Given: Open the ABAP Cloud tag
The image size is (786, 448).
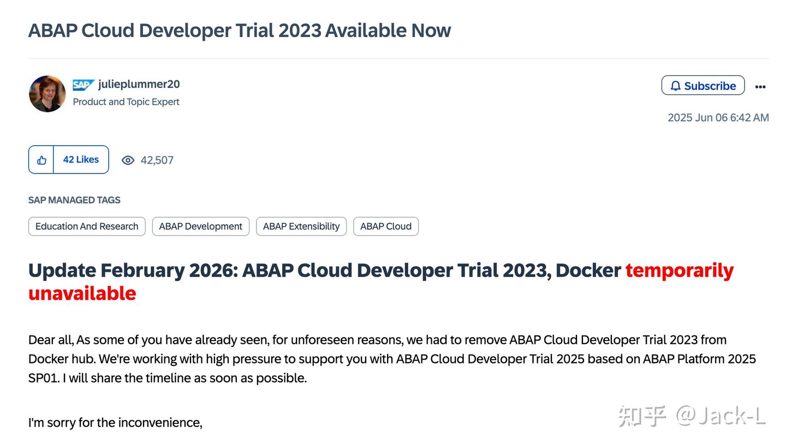Looking at the screenshot, I should [386, 226].
